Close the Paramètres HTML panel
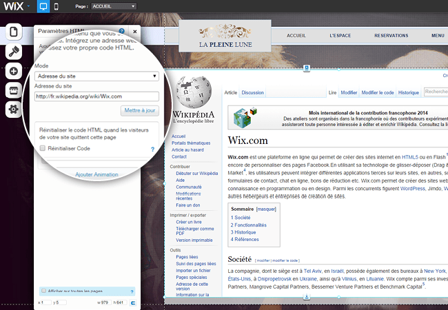The width and height of the screenshot is (448, 310). [x=134, y=32]
